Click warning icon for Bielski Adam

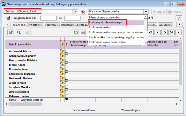click(x=62, y=65)
